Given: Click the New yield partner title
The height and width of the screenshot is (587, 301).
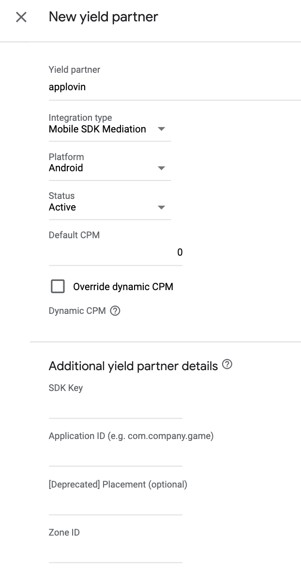Looking at the screenshot, I should pos(104,17).
